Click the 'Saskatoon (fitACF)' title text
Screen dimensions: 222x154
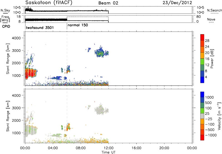coord(49,3)
